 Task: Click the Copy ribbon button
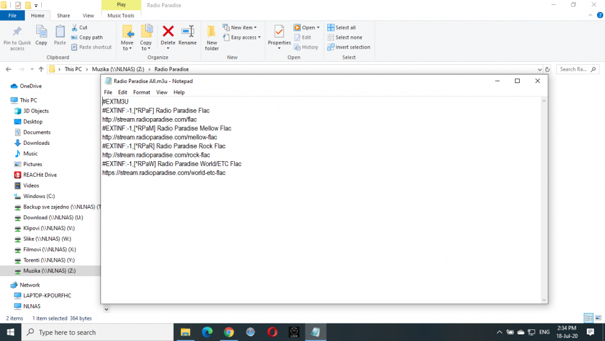tap(41, 35)
